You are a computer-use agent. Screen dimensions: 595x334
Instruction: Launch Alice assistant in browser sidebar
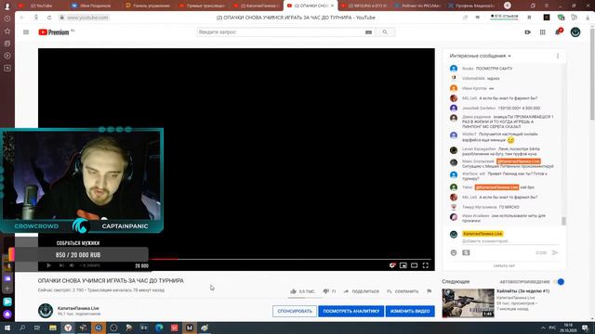(7, 314)
